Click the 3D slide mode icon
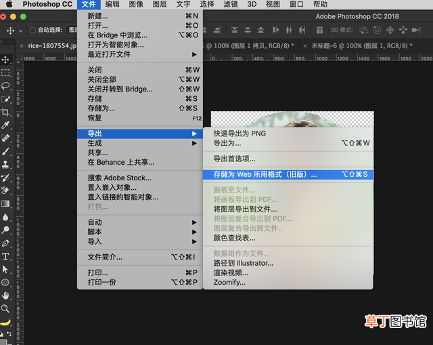Image resolution: width=433 pixels, height=345 pixels. 403,30
